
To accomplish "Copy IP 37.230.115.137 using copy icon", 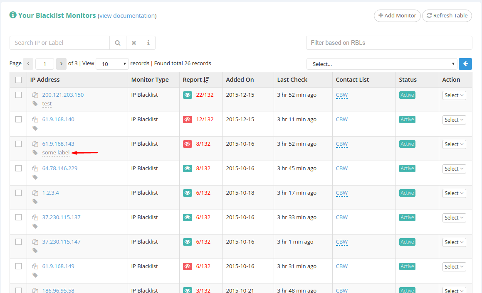I will click(35, 217).
